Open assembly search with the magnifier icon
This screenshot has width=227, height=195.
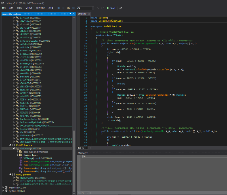click(x=120, y=8)
